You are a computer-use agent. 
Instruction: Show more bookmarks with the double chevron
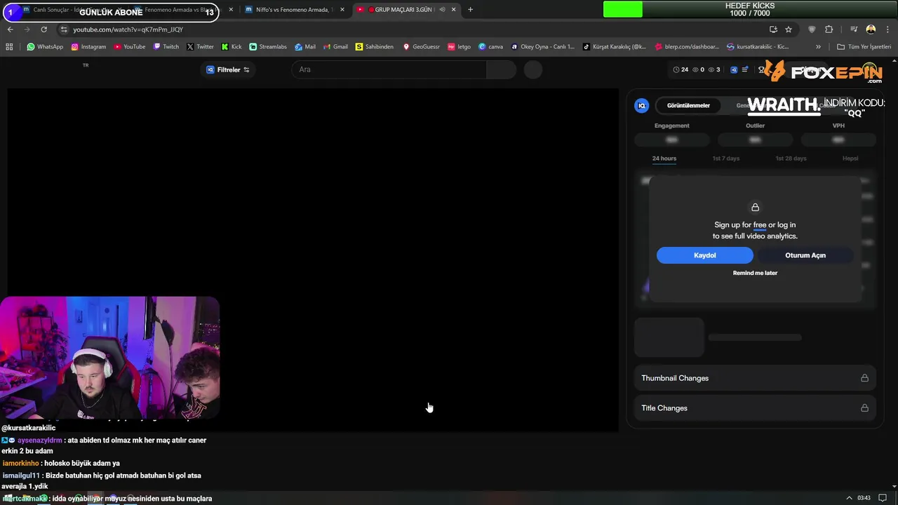[818, 47]
